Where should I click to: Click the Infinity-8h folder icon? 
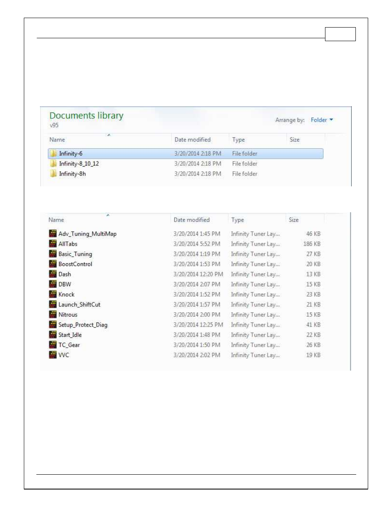pyautogui.click(x=53, y=174)
